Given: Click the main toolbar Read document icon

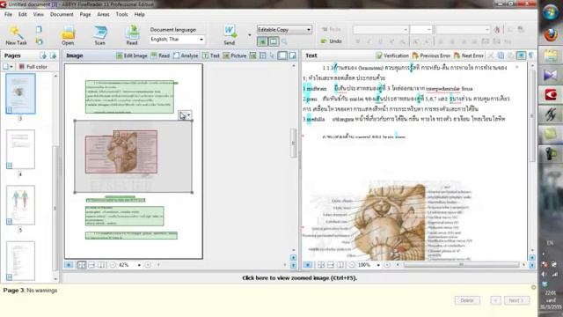Looking at the screenshot, I should pos(132,33).
